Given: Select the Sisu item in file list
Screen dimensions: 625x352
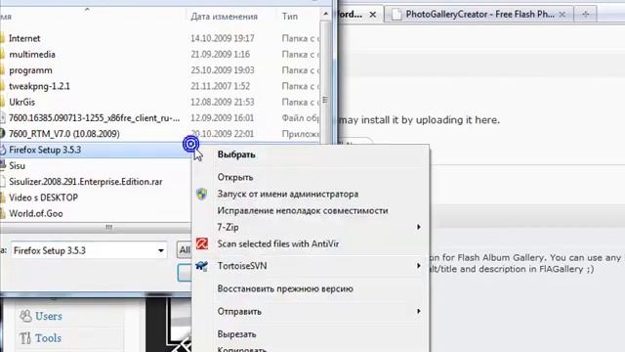Looking at the screenshot, I should click(96, 165).
